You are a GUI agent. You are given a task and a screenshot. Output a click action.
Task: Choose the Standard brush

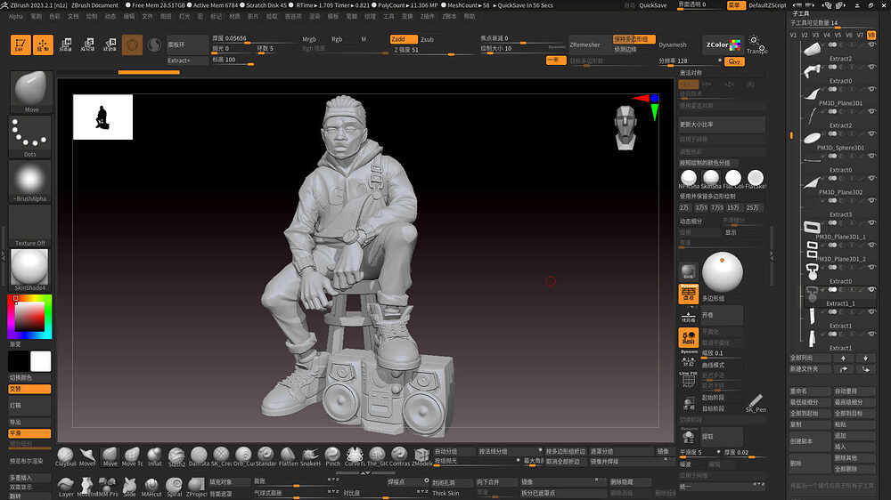[x=266, y=456]
